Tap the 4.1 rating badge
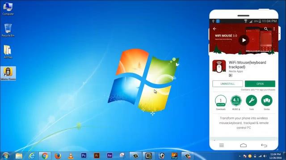Viewport: 286px width, 160px height. click(236, 101)
